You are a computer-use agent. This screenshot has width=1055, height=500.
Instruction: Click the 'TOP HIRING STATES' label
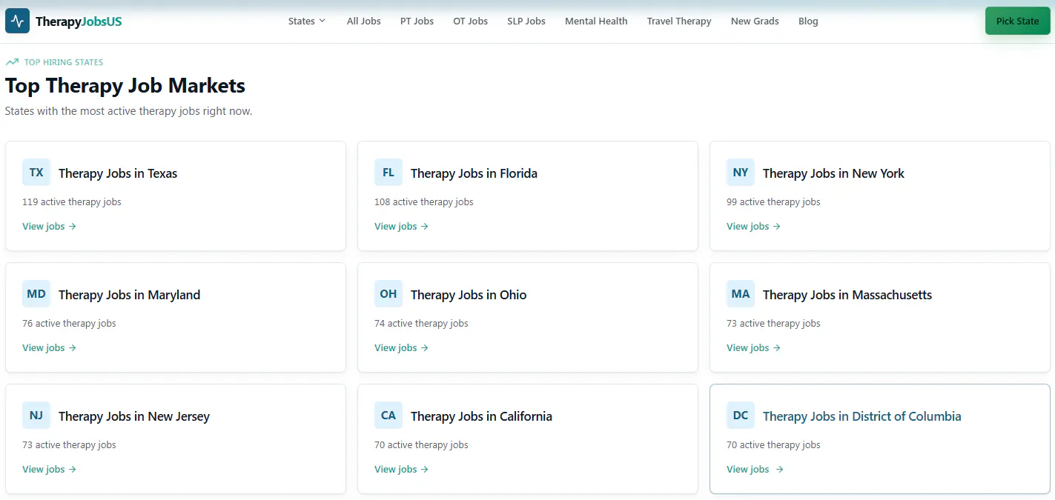64,62
